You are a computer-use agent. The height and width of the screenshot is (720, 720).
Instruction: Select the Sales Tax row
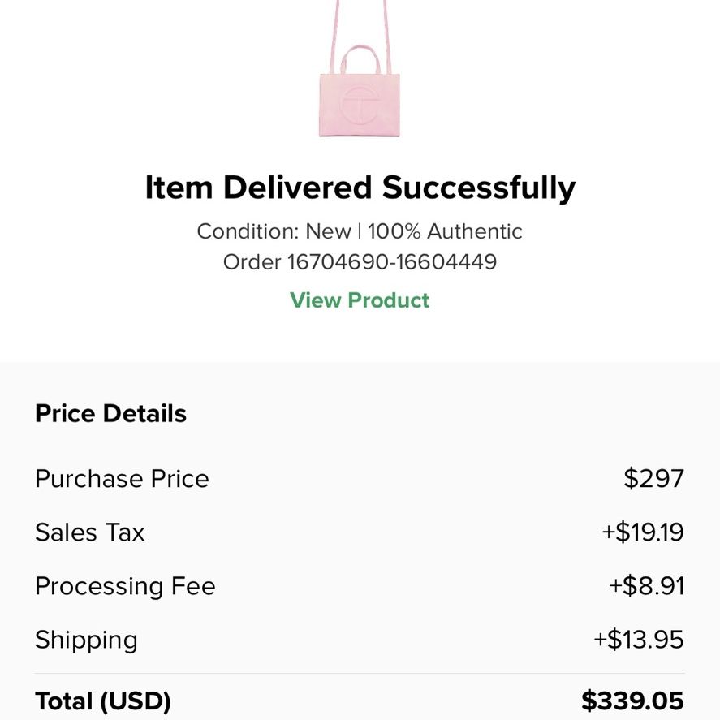89,532
